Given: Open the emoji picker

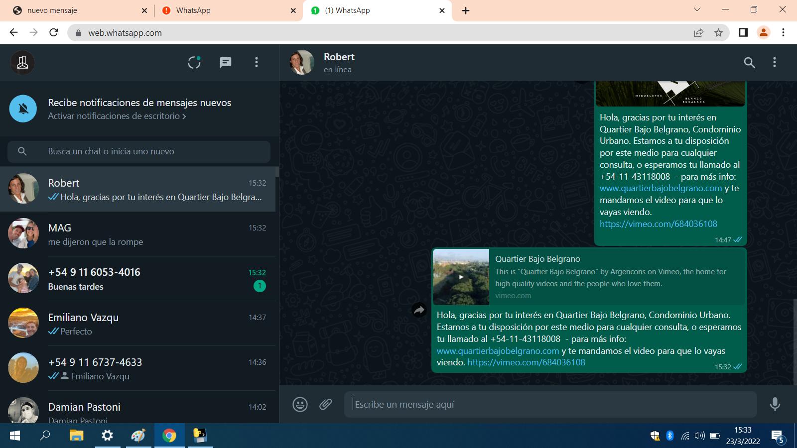Looking at the screenshot, I should (300, 404).
